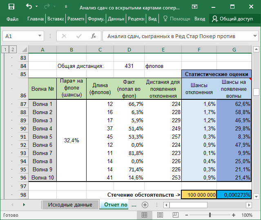This screenshot has height=220, width=261.
Task: Click outline level 1 button
Action: click(x=5, y=49)
